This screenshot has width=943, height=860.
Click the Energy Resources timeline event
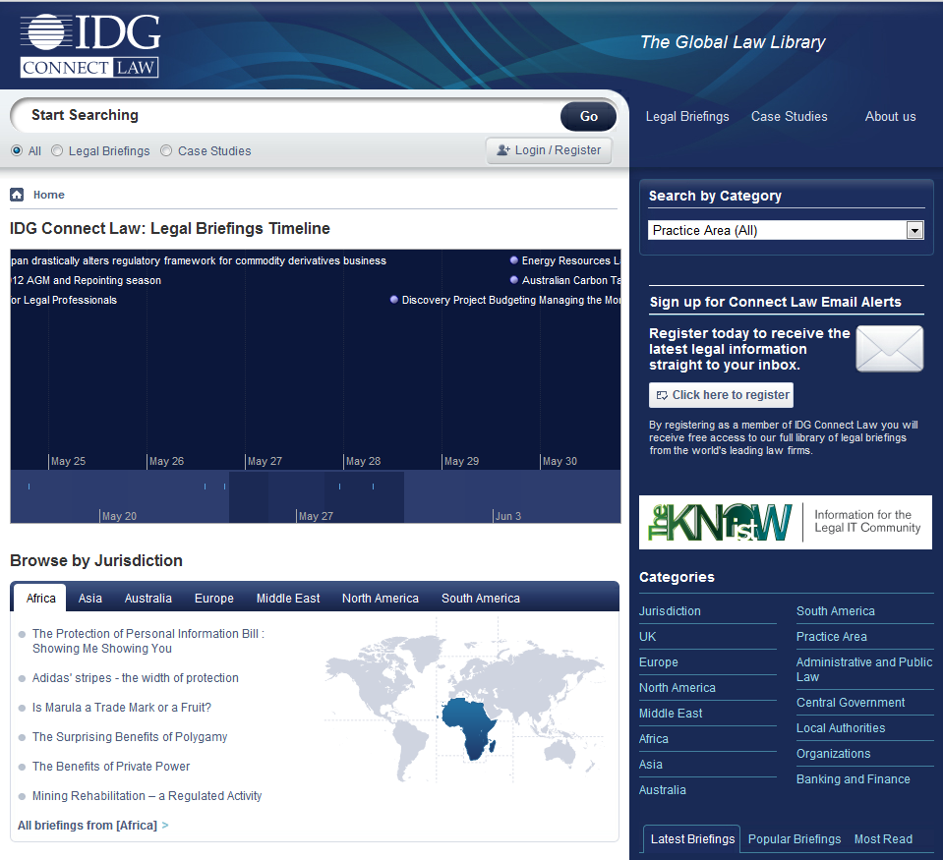[564, 260]
